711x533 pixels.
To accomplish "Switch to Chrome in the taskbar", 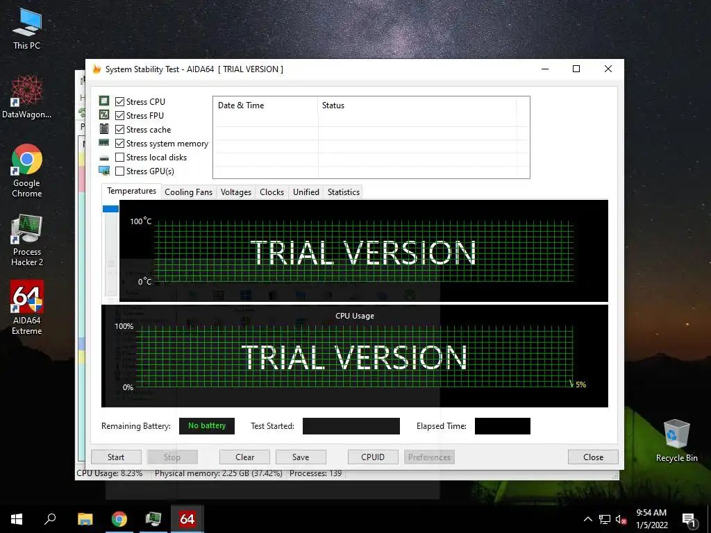I will pos(119,519).
